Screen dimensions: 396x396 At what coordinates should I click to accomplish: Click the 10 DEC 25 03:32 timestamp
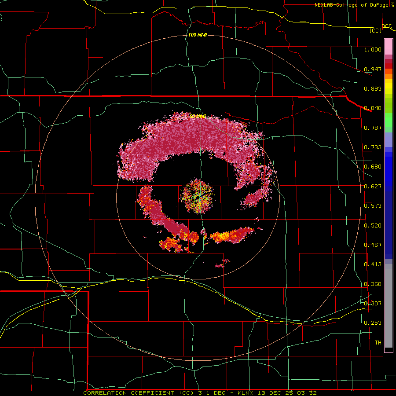point(287,393)
